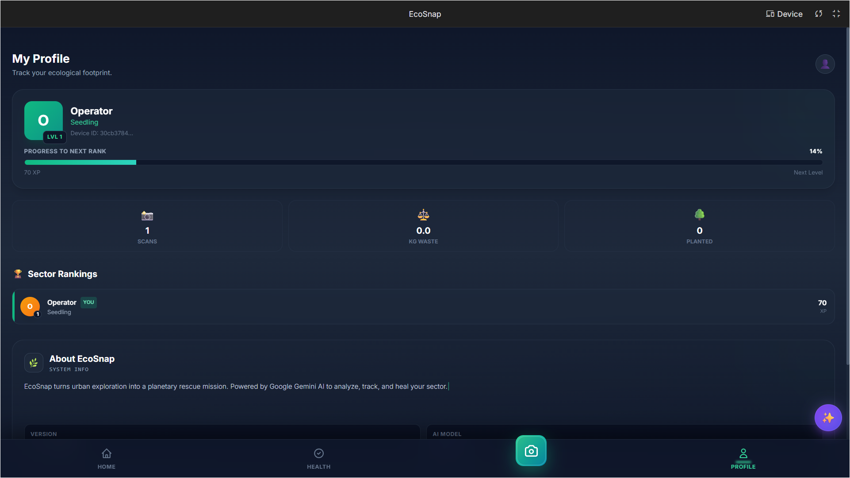This screenshot has width=850, height=478.
Task: Click the Next Level label
Action: point(808,173)
